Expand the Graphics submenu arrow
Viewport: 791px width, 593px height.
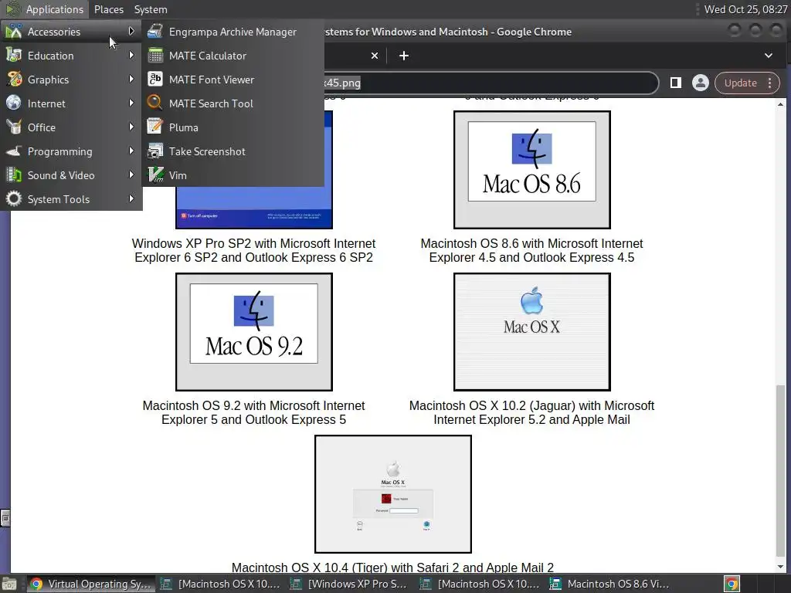click(x=131, y=79)
